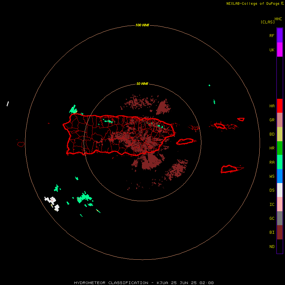The width and height of the screenshot is (285, 285).
Task: Click the "50 NMI" range ring label
Action: [142, 84]
